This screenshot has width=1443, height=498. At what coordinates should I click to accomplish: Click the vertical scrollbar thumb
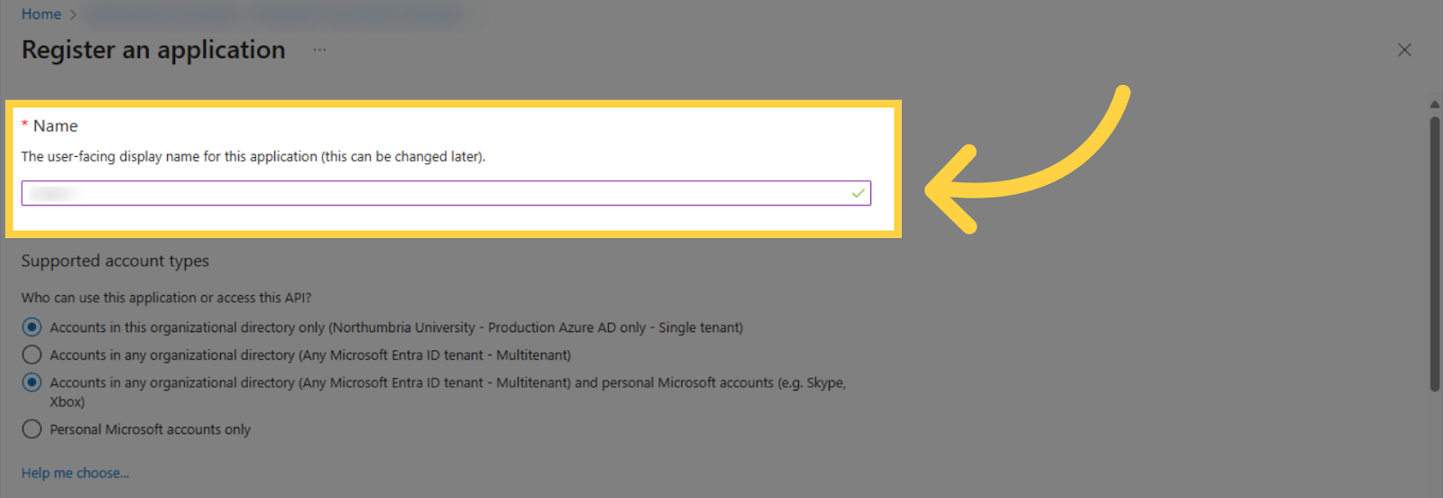[x=1434, y=253]
